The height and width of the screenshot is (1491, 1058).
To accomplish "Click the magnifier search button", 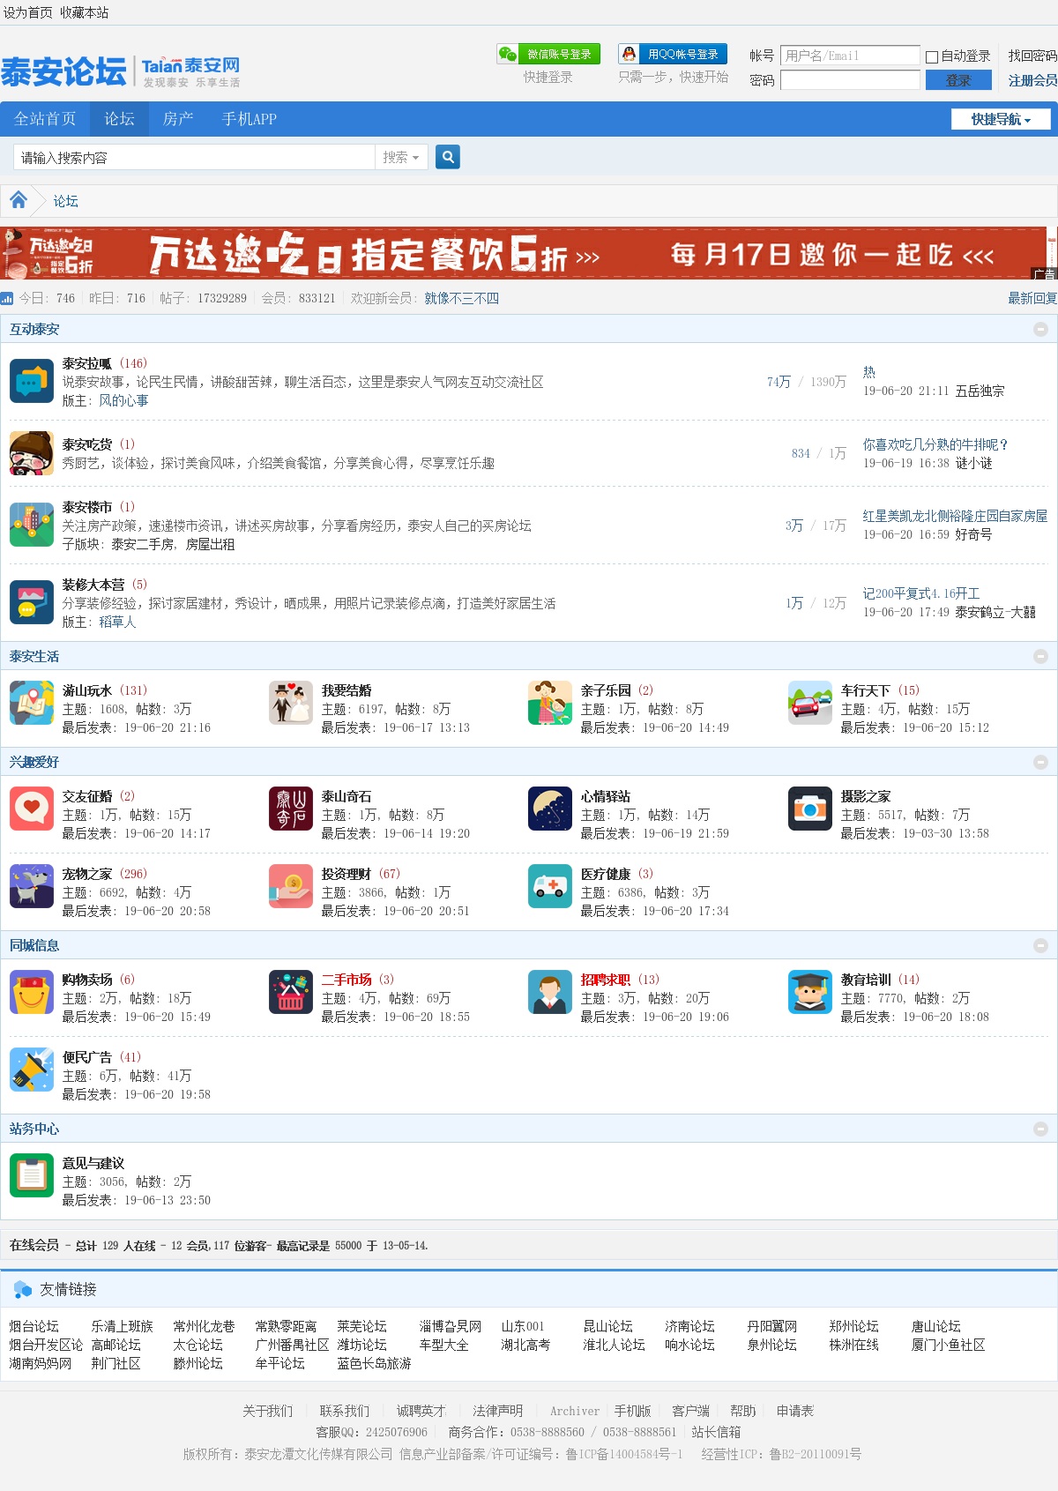I will [x=448, y=157].
